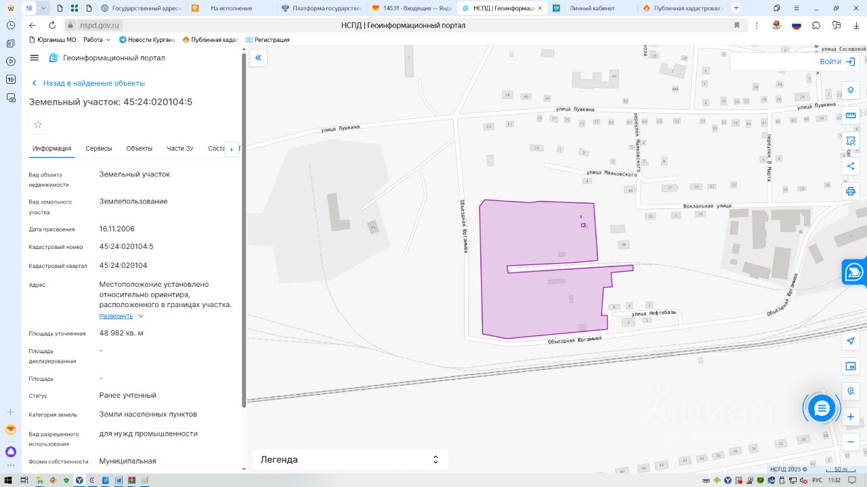Open the Работа bookmarks folder dropdown
Screen dimensions: 867x487
[97, 40]
